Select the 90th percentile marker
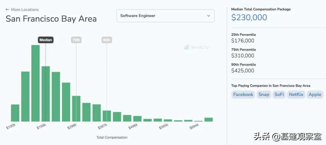 [x=107, y=40]
